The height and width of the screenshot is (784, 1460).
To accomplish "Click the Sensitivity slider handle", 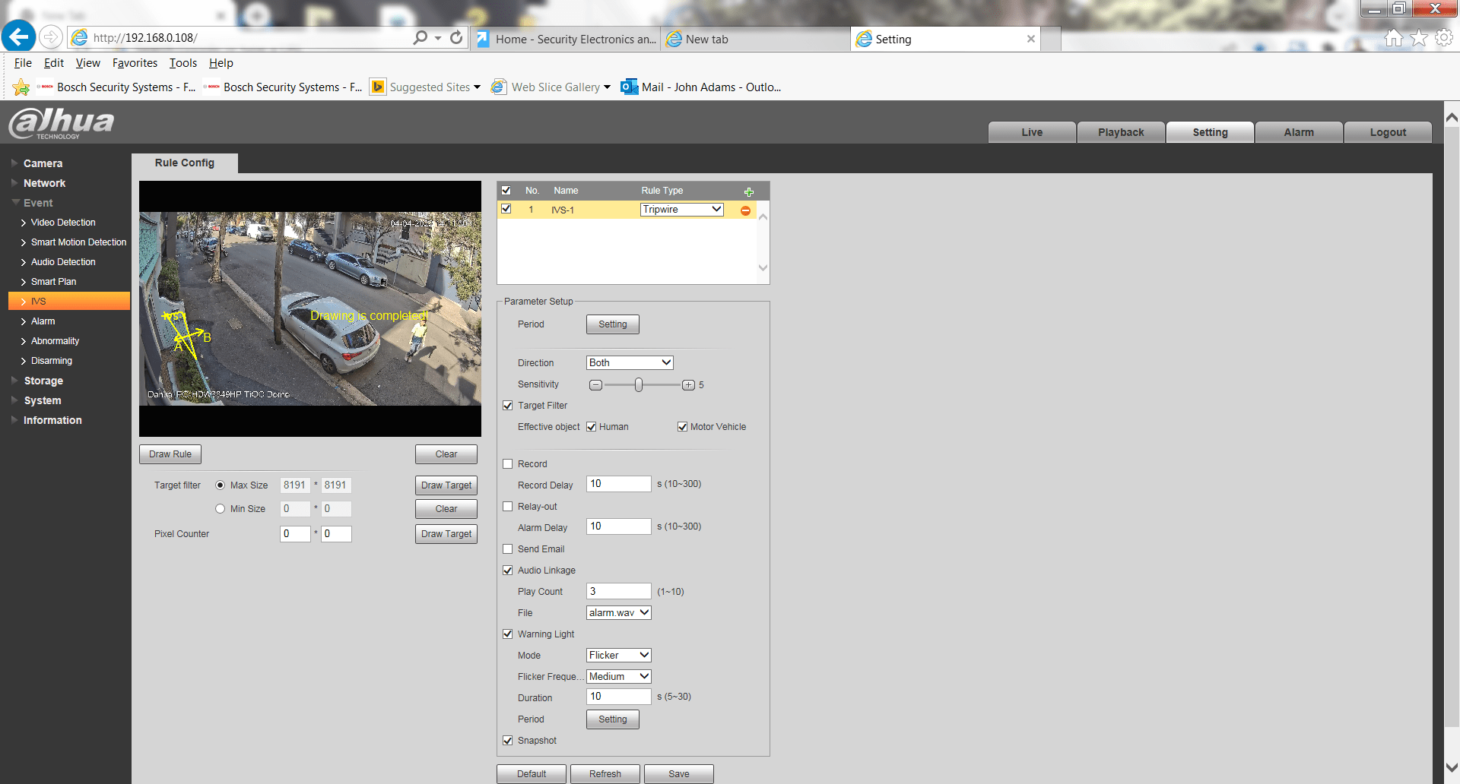I will [x=639, y=385].
